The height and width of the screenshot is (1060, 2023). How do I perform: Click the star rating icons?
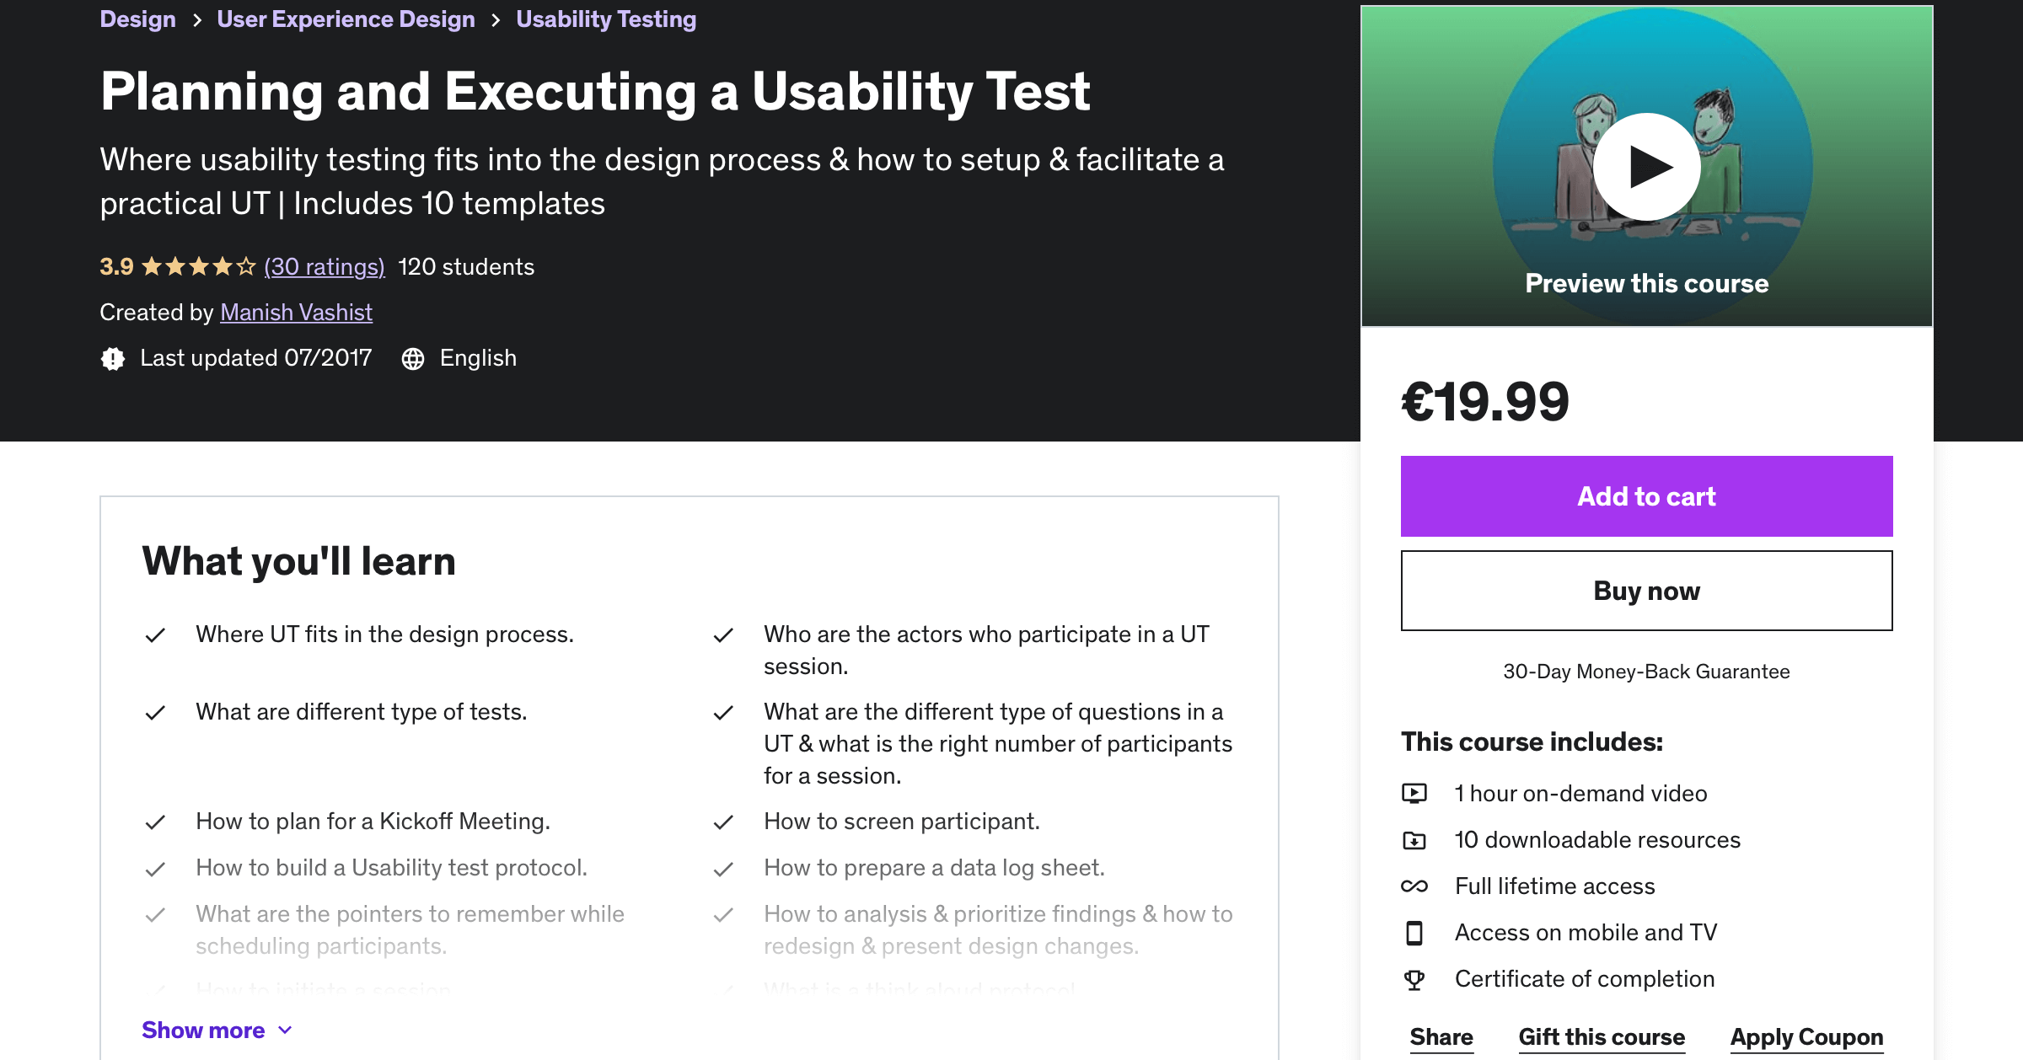tap(198, 267)
